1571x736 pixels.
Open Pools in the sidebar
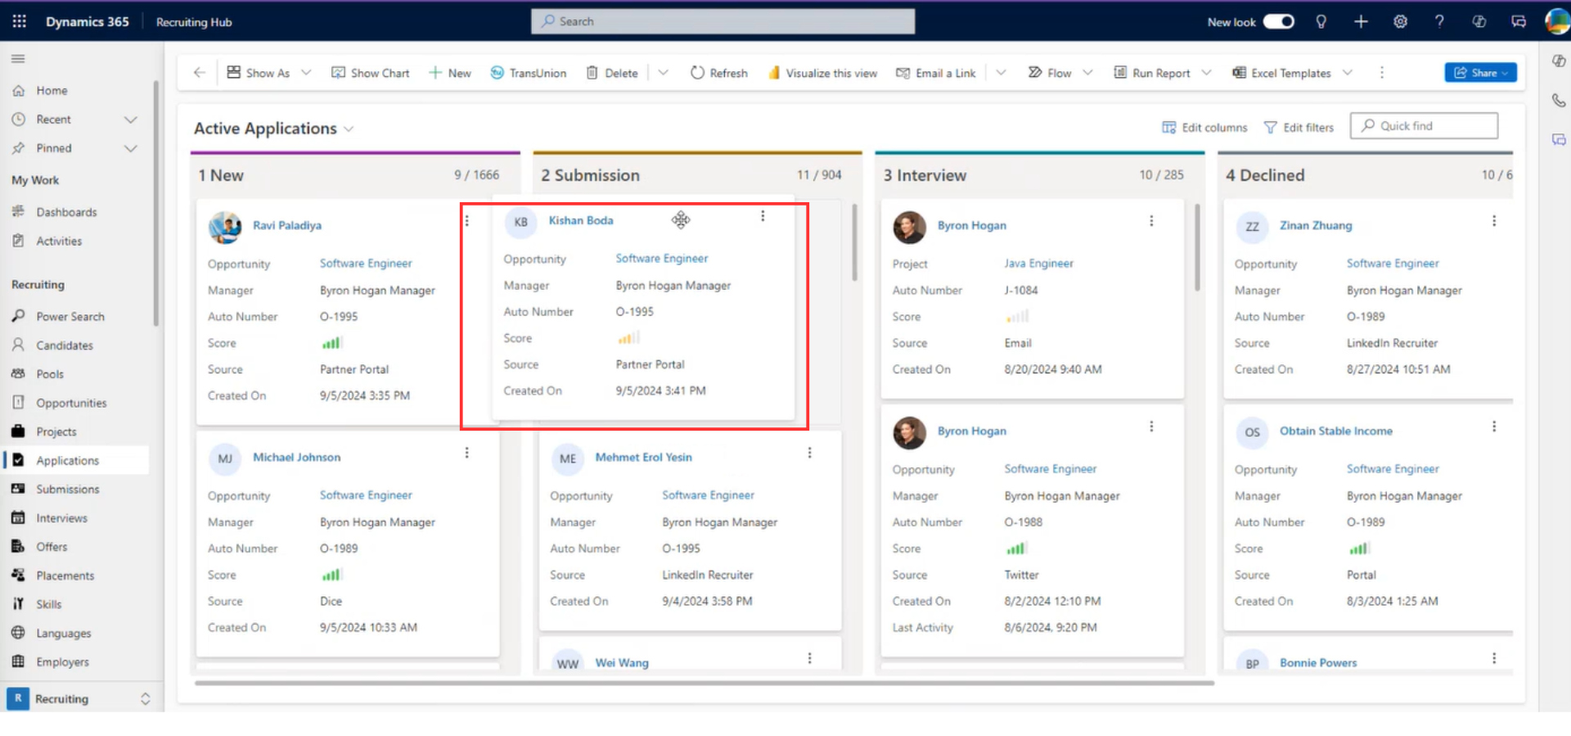point(49,373)
